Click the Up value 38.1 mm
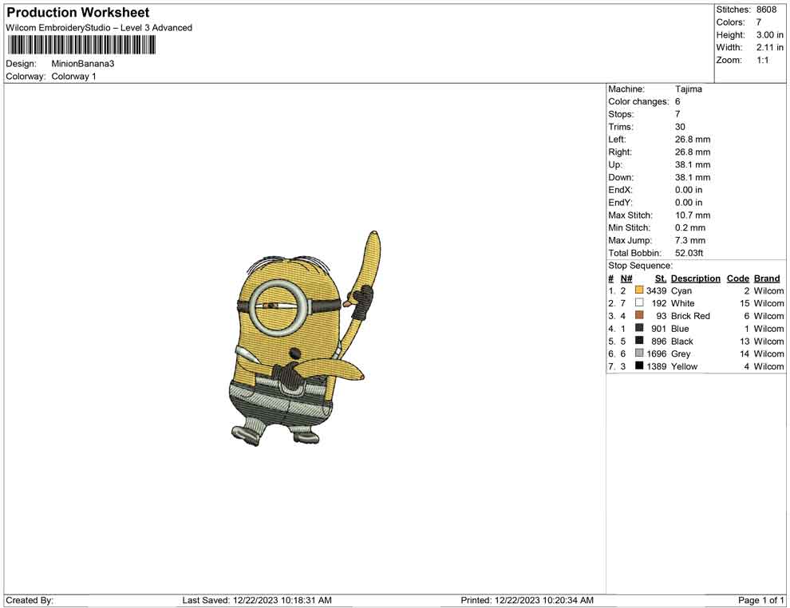The image size is (790, 608). click(x=693, y=164)
